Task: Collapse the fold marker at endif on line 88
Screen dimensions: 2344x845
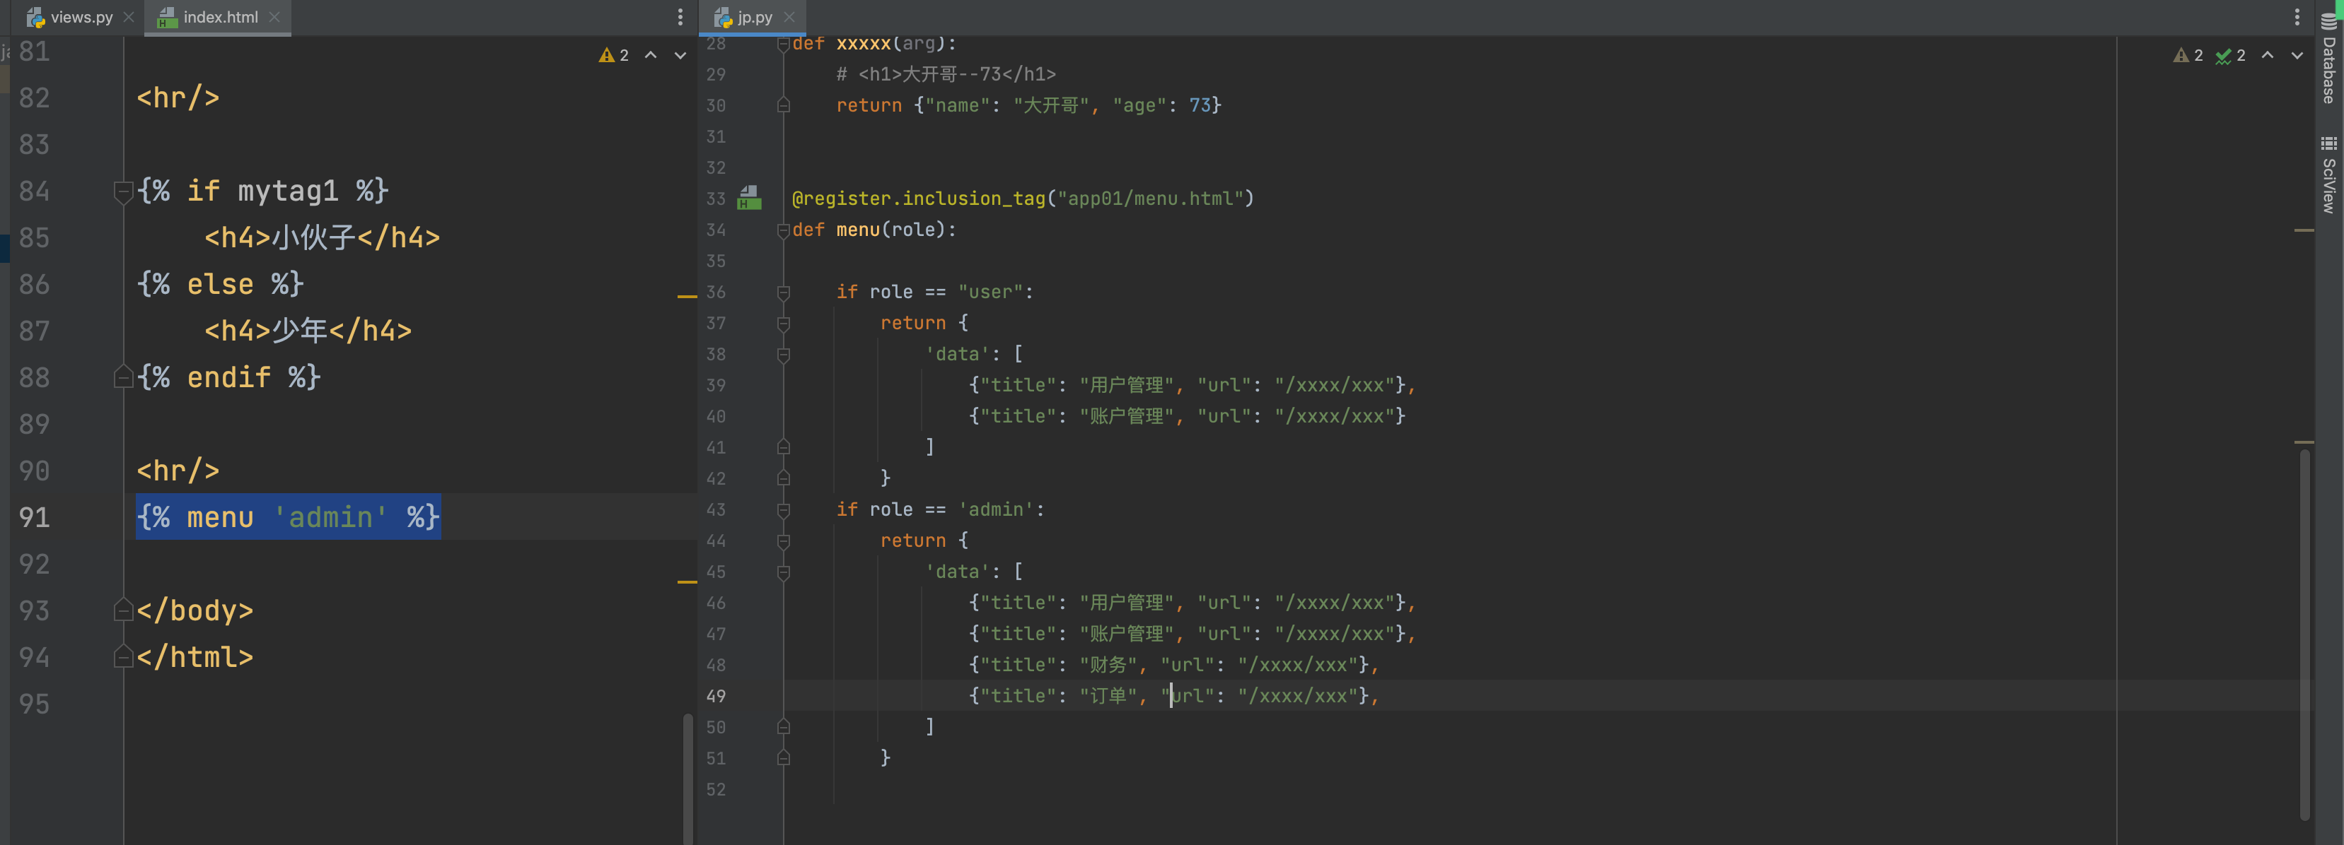Action: pos(124,376)
